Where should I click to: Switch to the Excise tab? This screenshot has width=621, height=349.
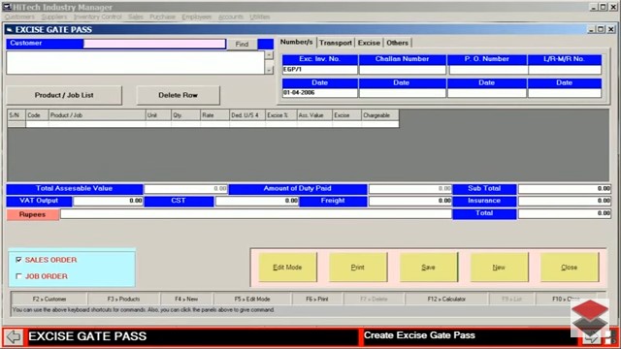click(x=369, y=43)
